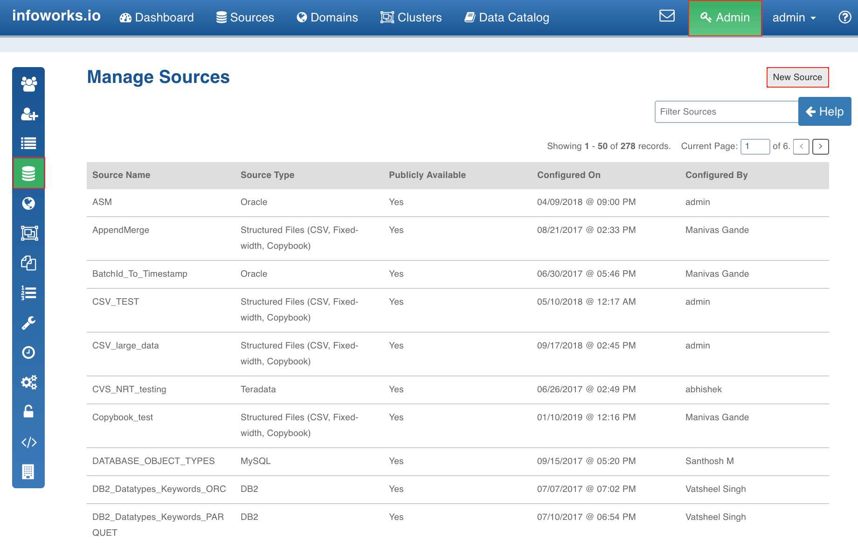Open the AppendMerge source

(x=121, y=230)
